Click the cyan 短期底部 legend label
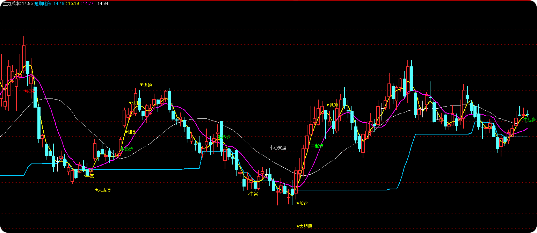 pyautogui.click(x=43, y=3)
